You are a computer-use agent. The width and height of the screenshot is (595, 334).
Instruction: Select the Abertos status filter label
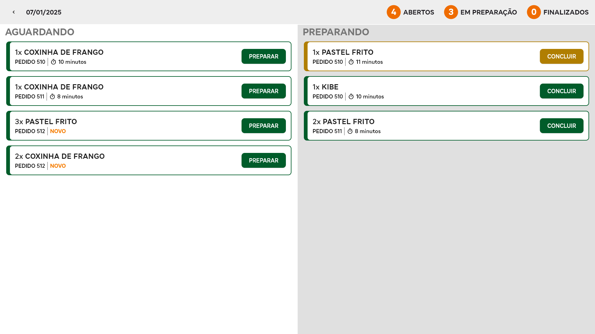[x=419, y=12]
